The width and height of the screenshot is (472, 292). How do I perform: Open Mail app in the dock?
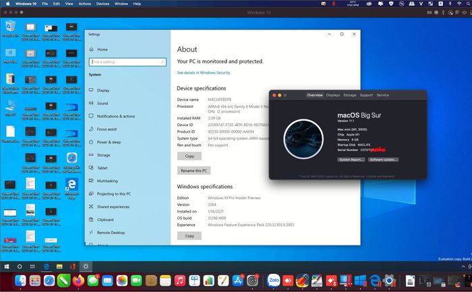pos(107,281)
